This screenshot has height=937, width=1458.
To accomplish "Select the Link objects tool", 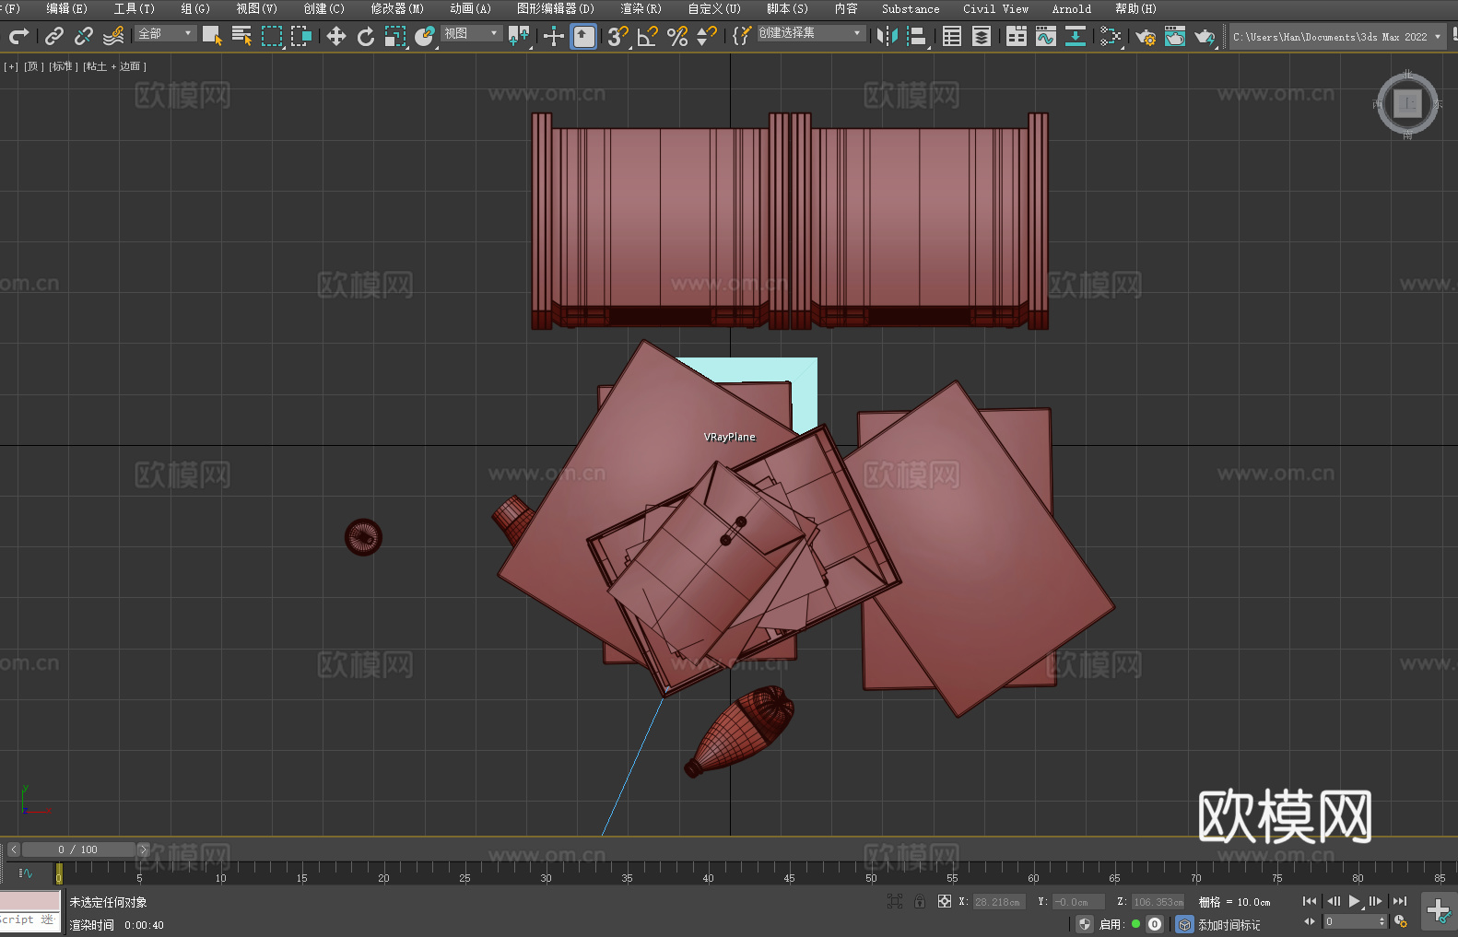I will pos(53,36).
